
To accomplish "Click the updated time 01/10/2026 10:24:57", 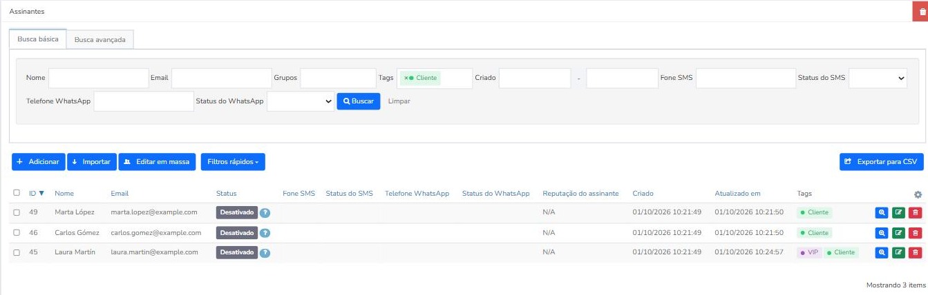I will tap(749, 253).
